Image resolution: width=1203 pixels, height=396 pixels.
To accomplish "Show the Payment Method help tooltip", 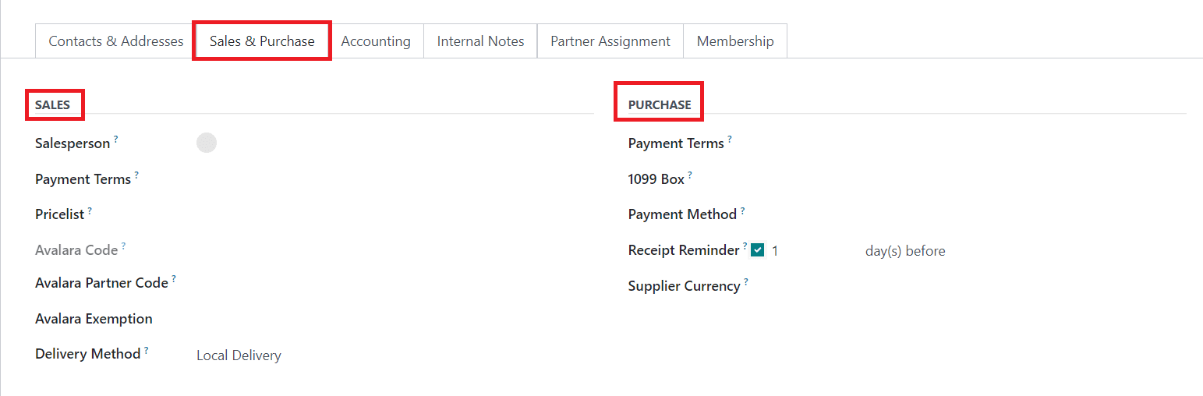I will tap(742, 210).
